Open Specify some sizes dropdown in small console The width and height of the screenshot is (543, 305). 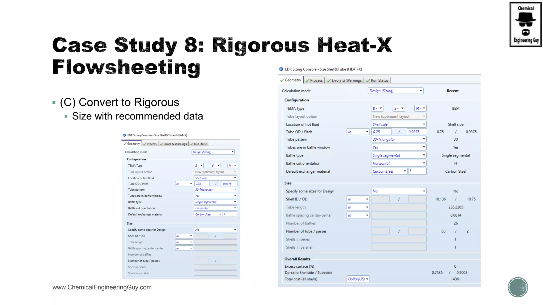(216, 230)
